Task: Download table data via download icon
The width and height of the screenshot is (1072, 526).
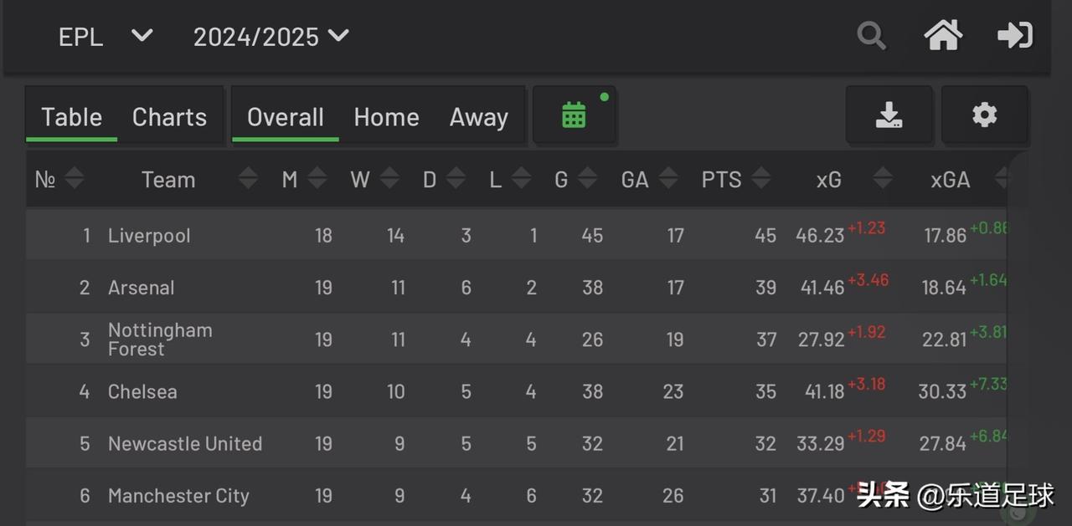Action: coord(889,115)
